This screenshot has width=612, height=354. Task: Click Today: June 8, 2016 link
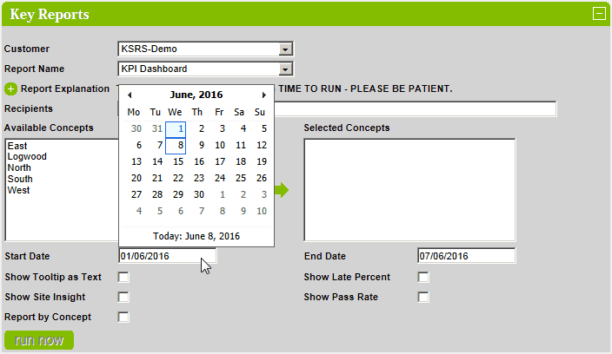click(x=196, y=236)
